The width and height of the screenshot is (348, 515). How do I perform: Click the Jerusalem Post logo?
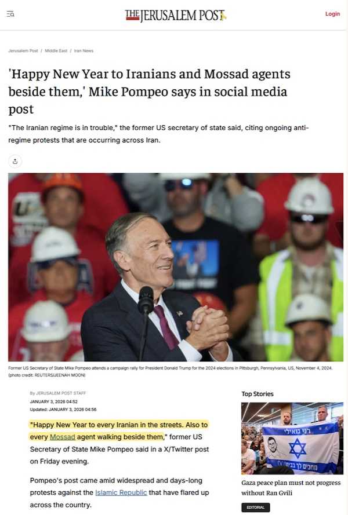(x=176, y=15)
